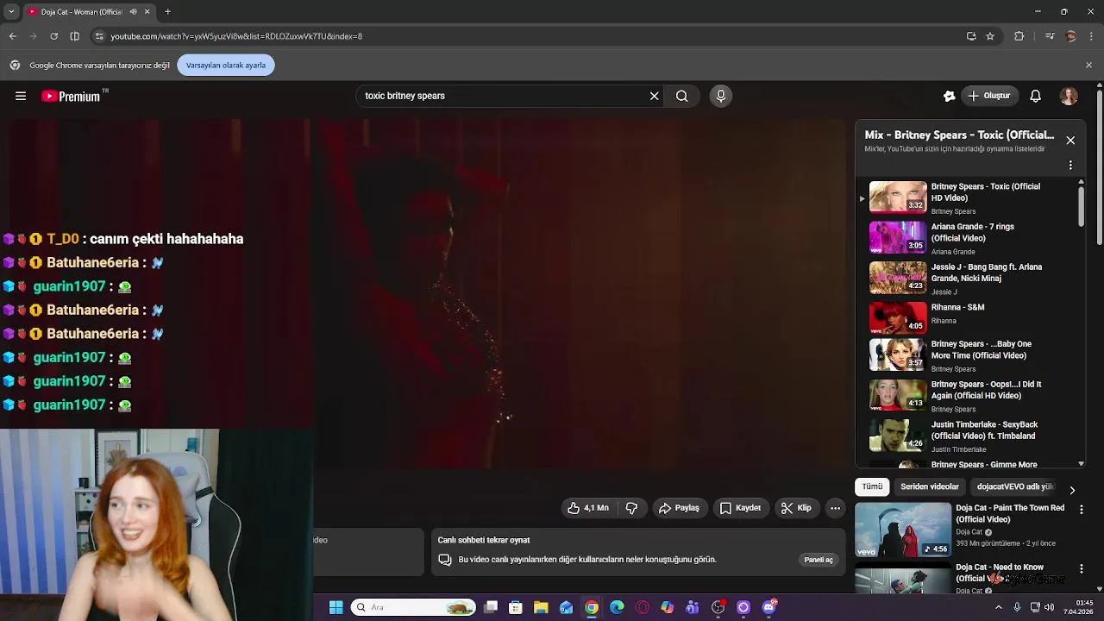
Task: Open File Explorer from taskbar
Action: tap(541, 607)
